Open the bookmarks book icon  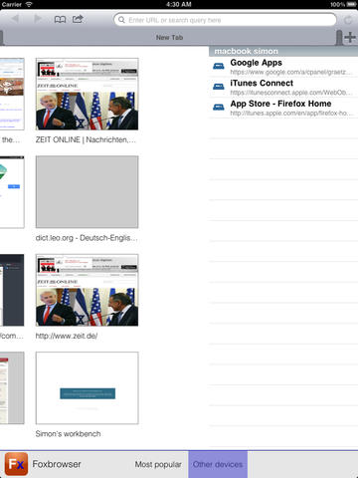(60, 19)
